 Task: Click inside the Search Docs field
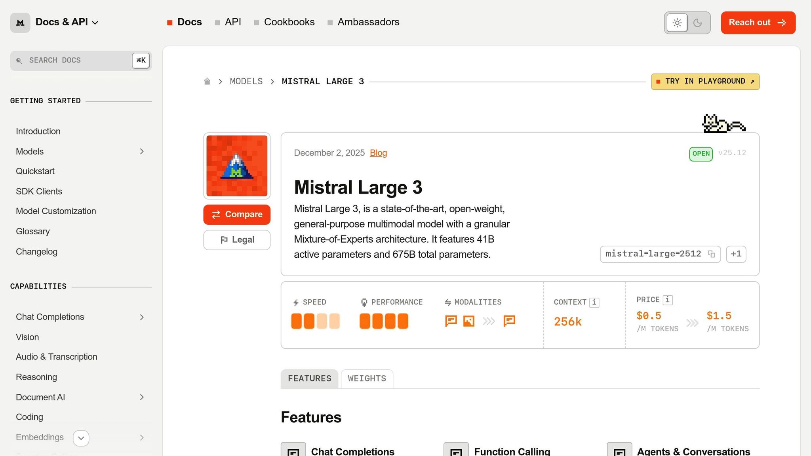[x=71, y=60]
